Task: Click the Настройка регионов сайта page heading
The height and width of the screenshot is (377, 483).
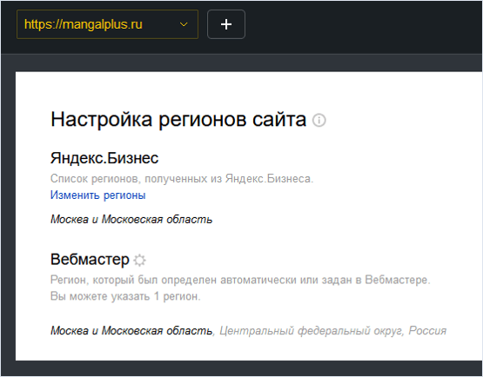Action: coord(178,119)
